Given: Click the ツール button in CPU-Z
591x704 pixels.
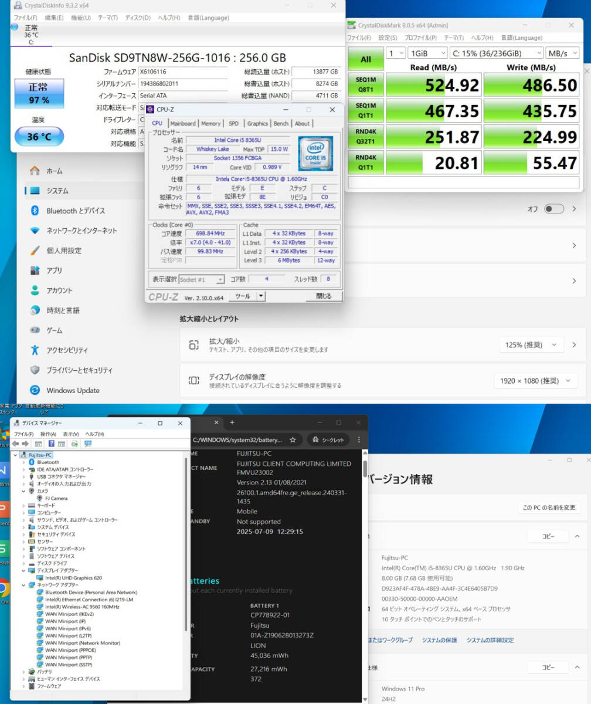Looking at the screenshot, I should [x=242, y=296].
